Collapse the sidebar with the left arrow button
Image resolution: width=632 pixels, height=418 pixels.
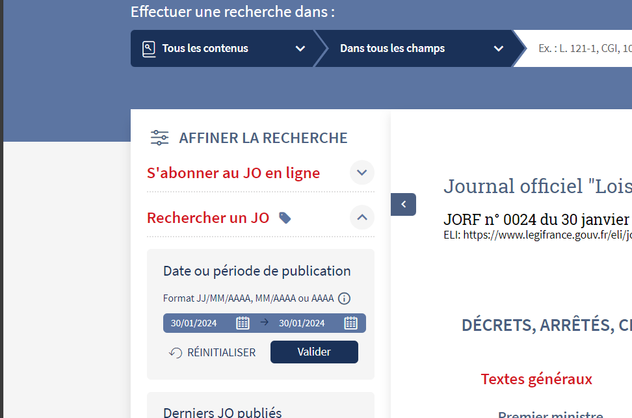(x=403, y=204)
